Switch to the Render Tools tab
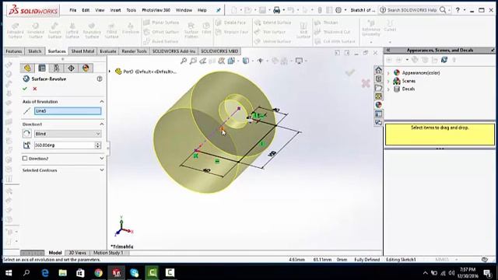498x280 pixels. click(x=134, y=51)
